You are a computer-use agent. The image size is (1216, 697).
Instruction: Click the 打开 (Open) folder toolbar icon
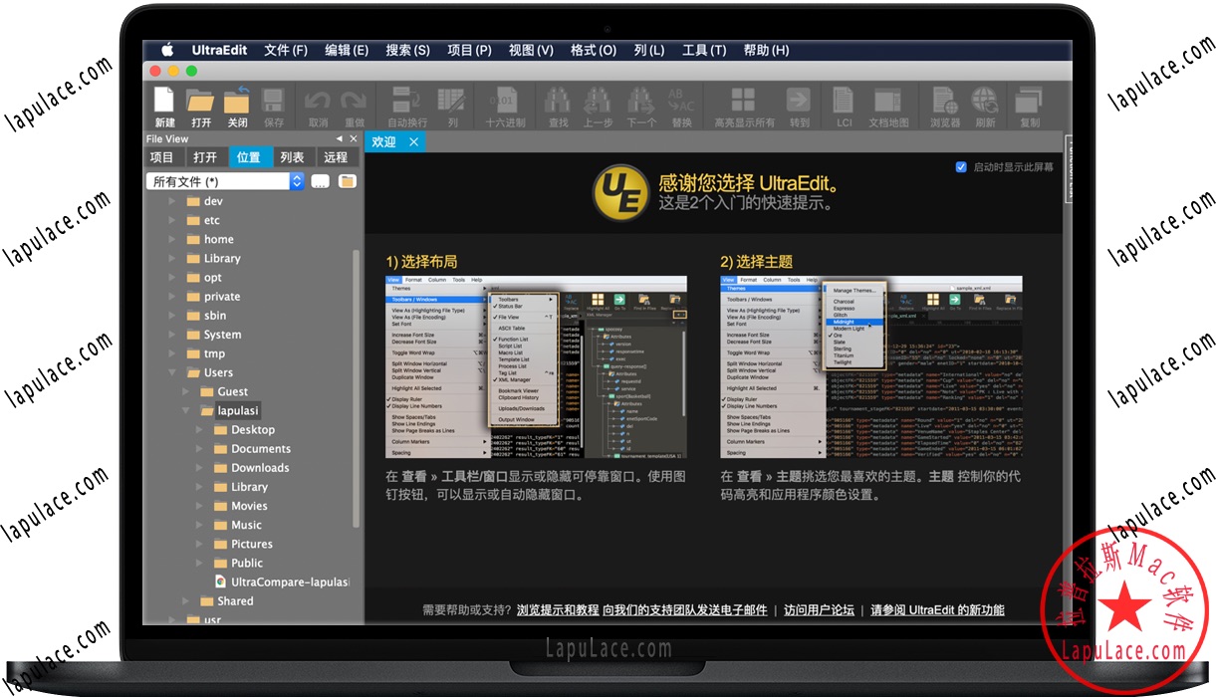click(201, 102)
